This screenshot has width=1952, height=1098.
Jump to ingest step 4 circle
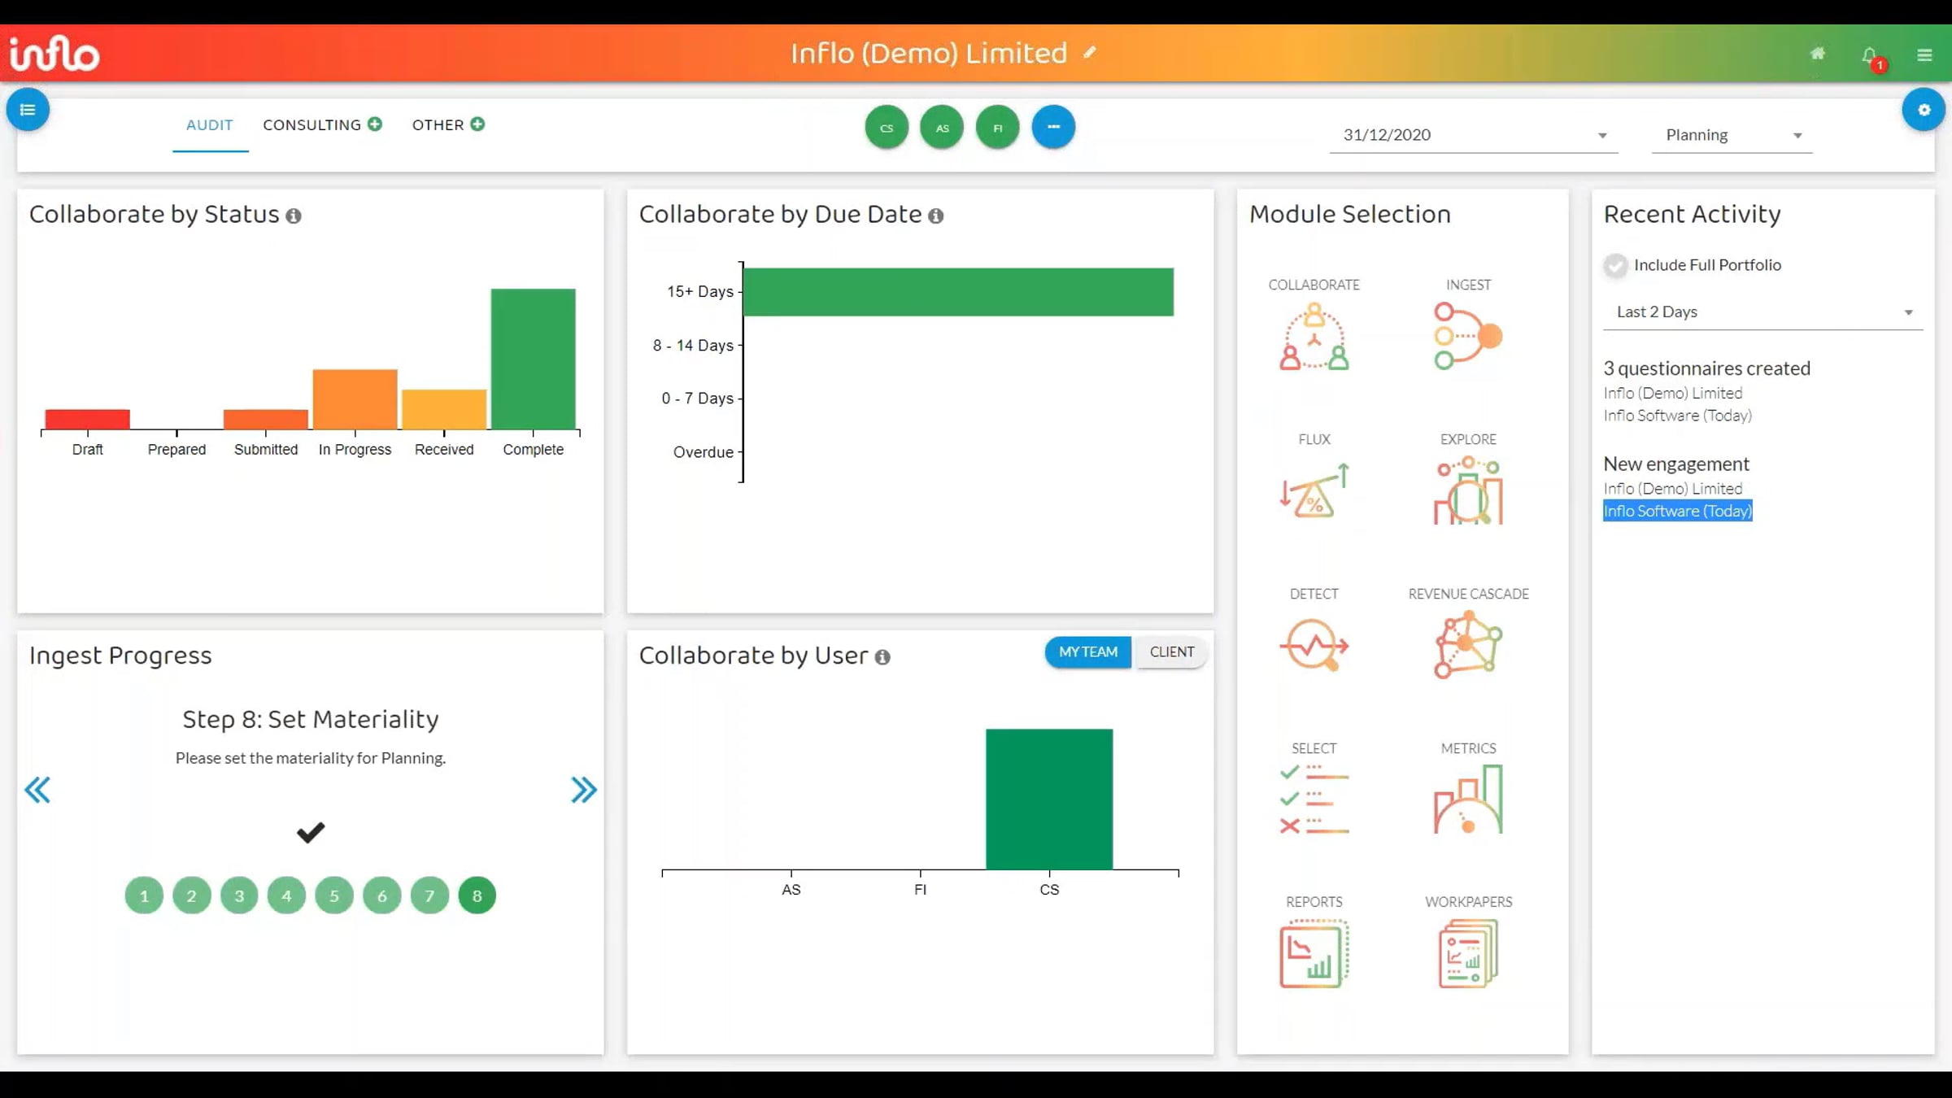click(286, 895)
